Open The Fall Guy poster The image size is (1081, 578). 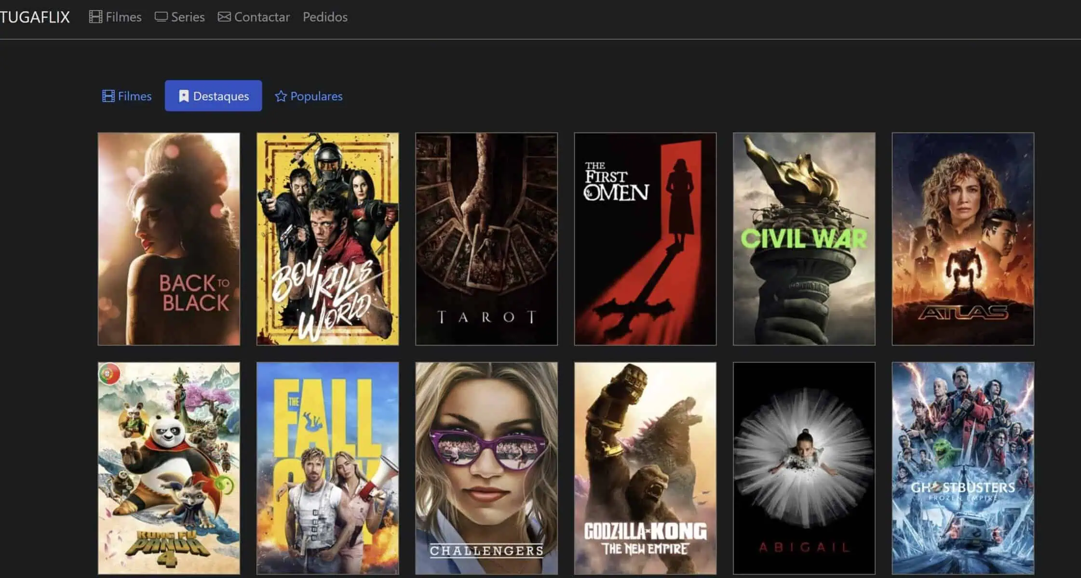click(x=327, y=468)
